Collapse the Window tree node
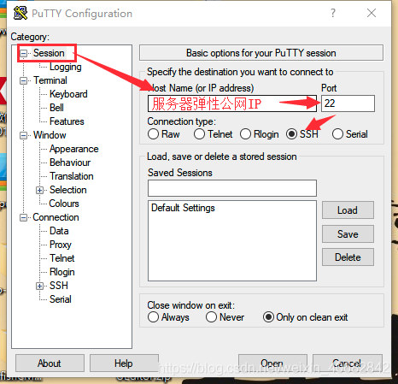The height and width of the screenshot is (384, 398). (x=24, y=135)
